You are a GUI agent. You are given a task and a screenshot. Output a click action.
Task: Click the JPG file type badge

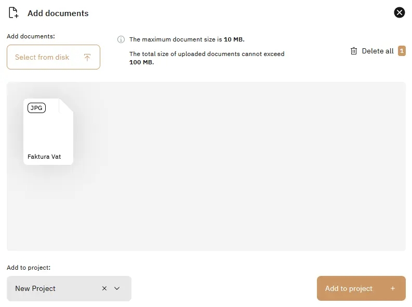36,107
